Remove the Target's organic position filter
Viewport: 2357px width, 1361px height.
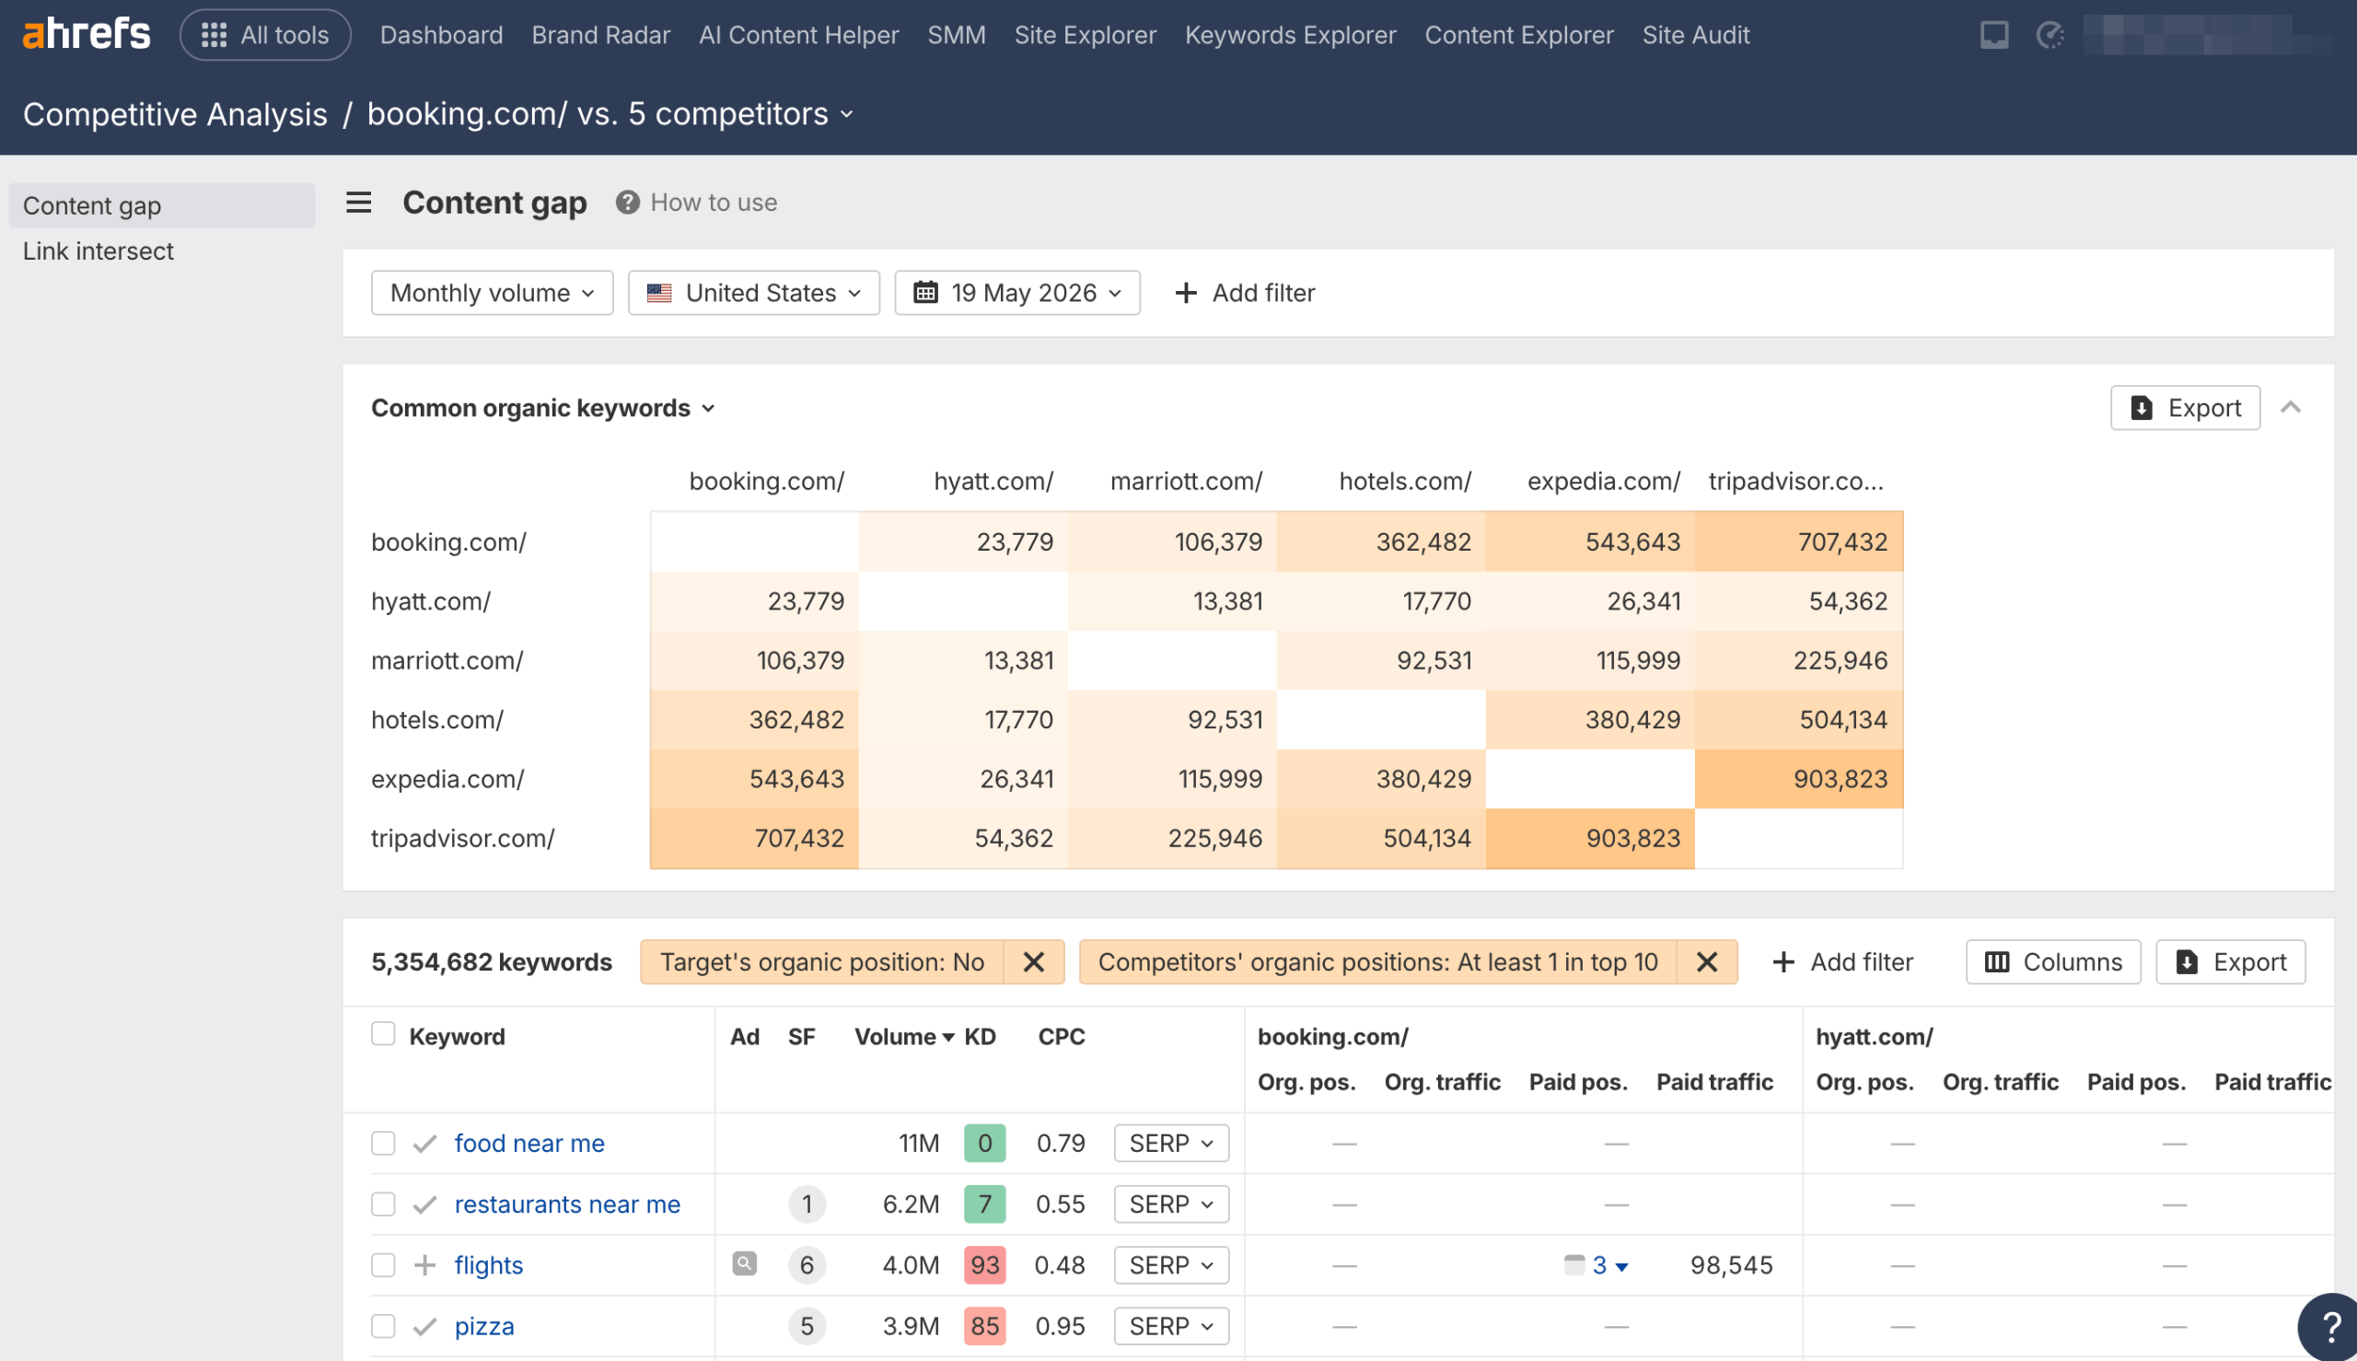(x=1034, y=962)
